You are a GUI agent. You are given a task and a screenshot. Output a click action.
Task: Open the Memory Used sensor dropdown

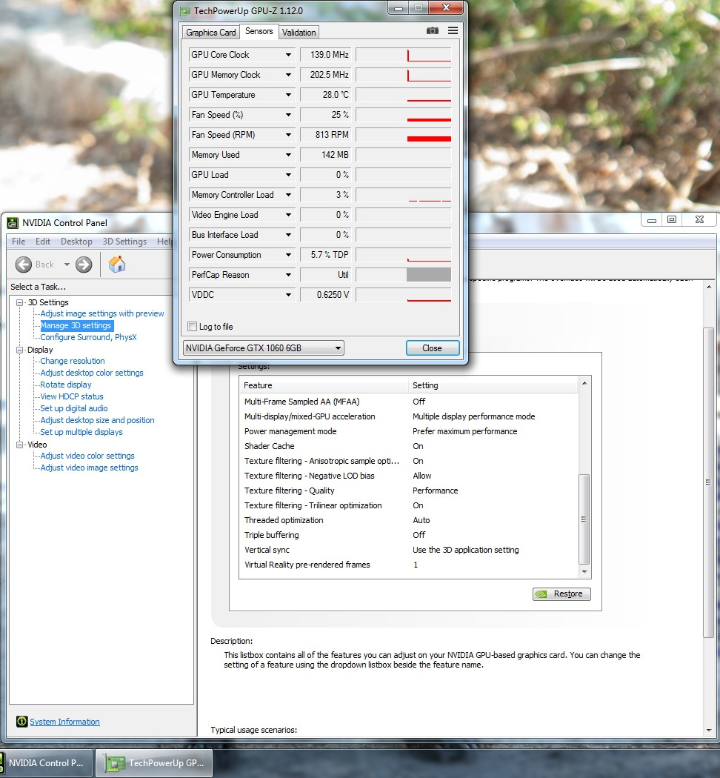[x=288, y=155]
